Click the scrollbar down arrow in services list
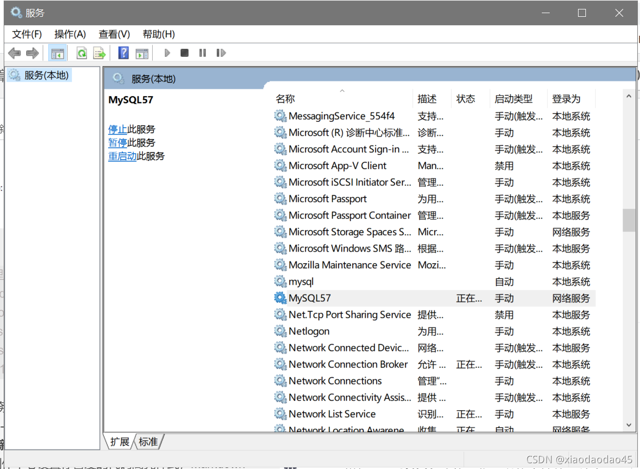This screenshot has width=640, height=469. point(629,425)
